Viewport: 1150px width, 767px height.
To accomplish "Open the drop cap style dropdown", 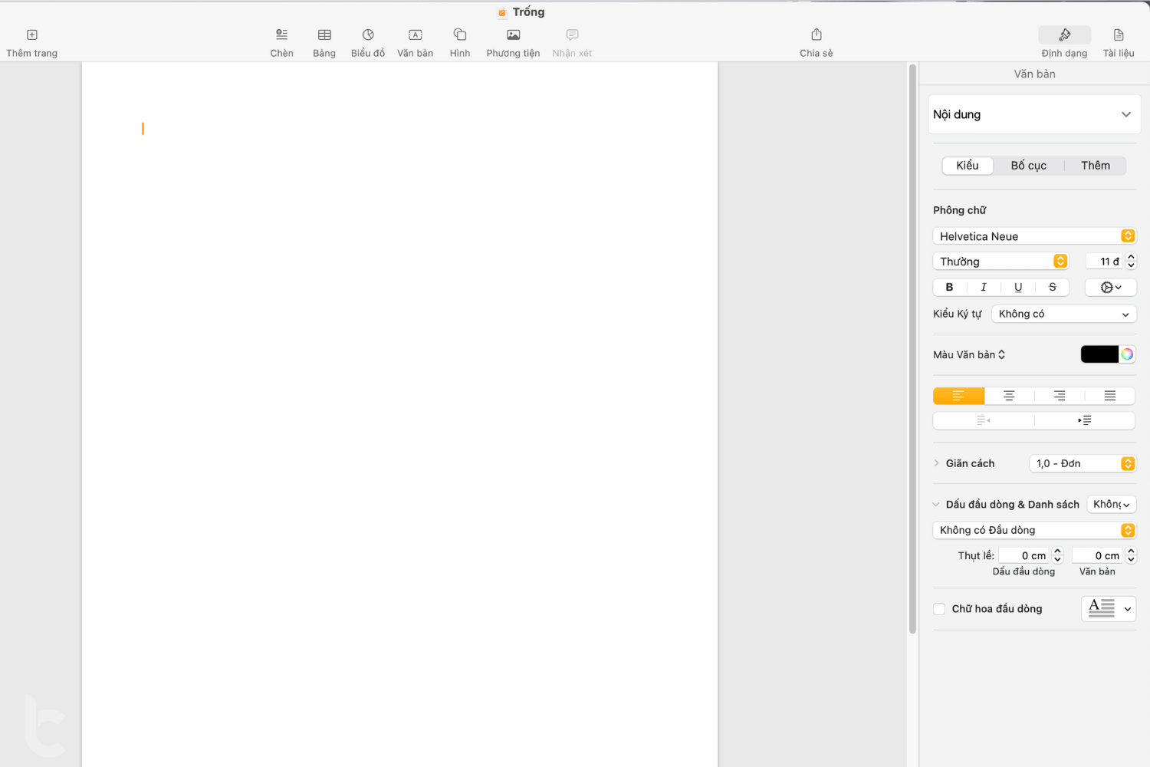I will click(x=1109, y=609).
